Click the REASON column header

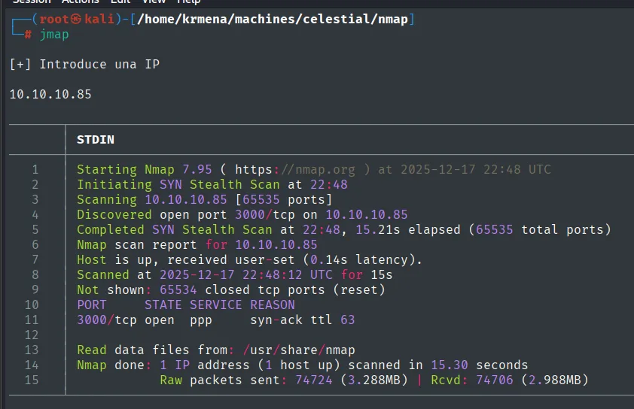[273, 304]
